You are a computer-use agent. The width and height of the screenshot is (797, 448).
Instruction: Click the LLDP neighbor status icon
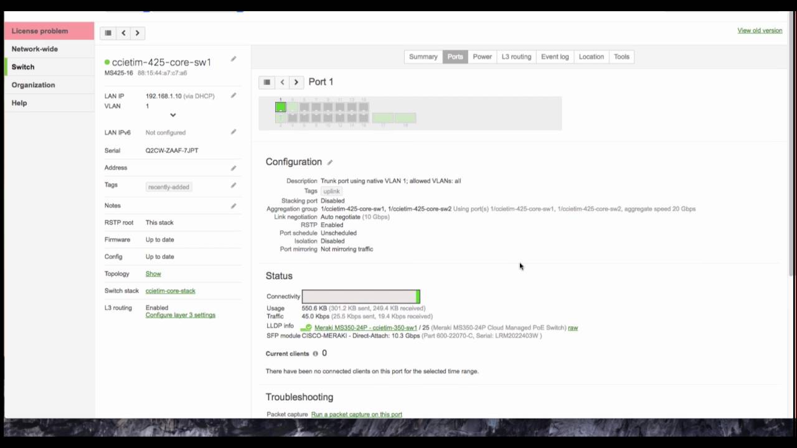306,328
